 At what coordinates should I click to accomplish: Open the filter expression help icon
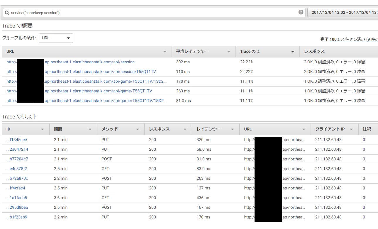(301, 12)
